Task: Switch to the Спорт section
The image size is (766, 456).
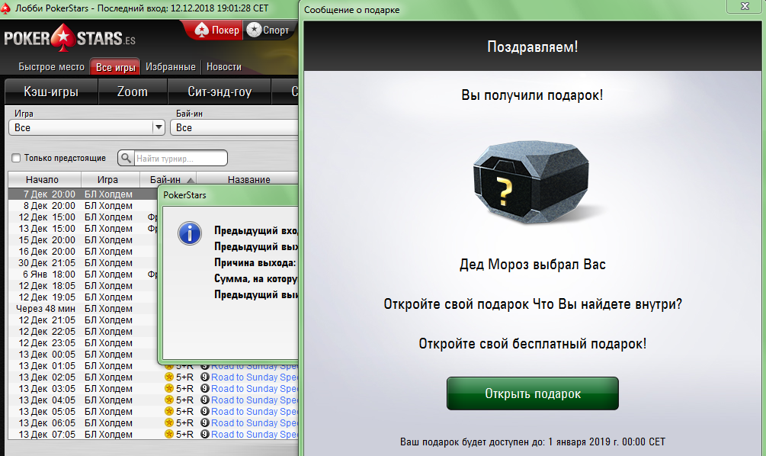Action: coord(269,31)
